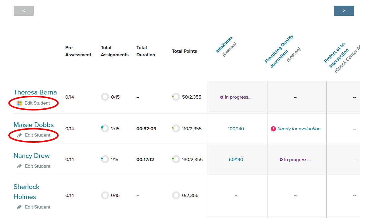Go to previous page with left arrow button
This screenshot has height=218, width=367.
click(24, 11)
